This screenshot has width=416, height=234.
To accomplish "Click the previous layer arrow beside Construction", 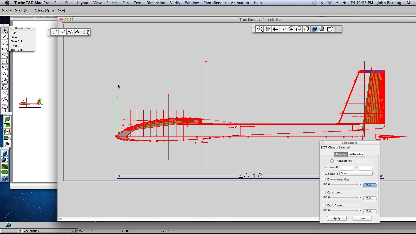I will [20, 231].
